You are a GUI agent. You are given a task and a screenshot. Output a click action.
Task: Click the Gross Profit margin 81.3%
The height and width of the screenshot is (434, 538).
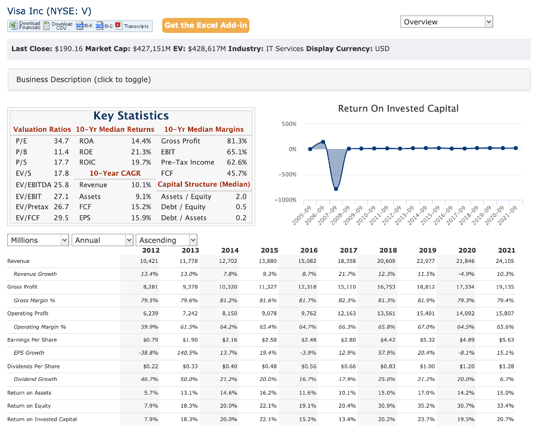coord(237,141)
